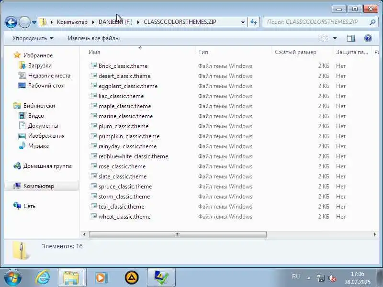
Task: Click the marine_classic.theme file icon
Action: [x=93, y=116]
